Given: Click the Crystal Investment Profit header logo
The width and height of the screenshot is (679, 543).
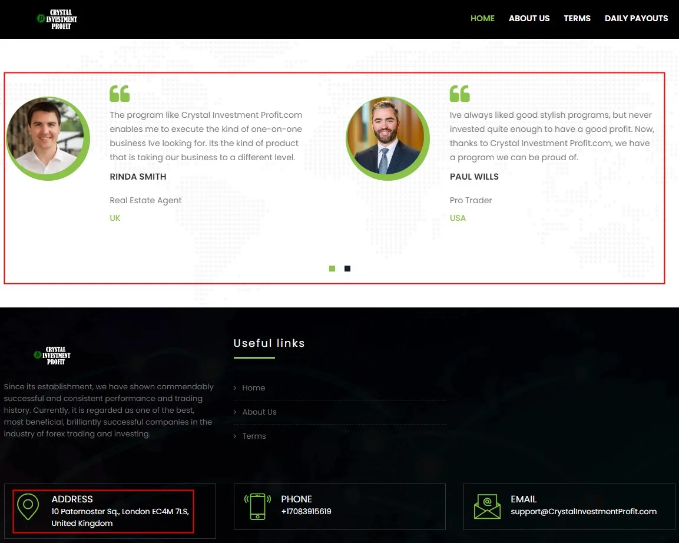Looking at the screenshot, I should tap(57, 19).
